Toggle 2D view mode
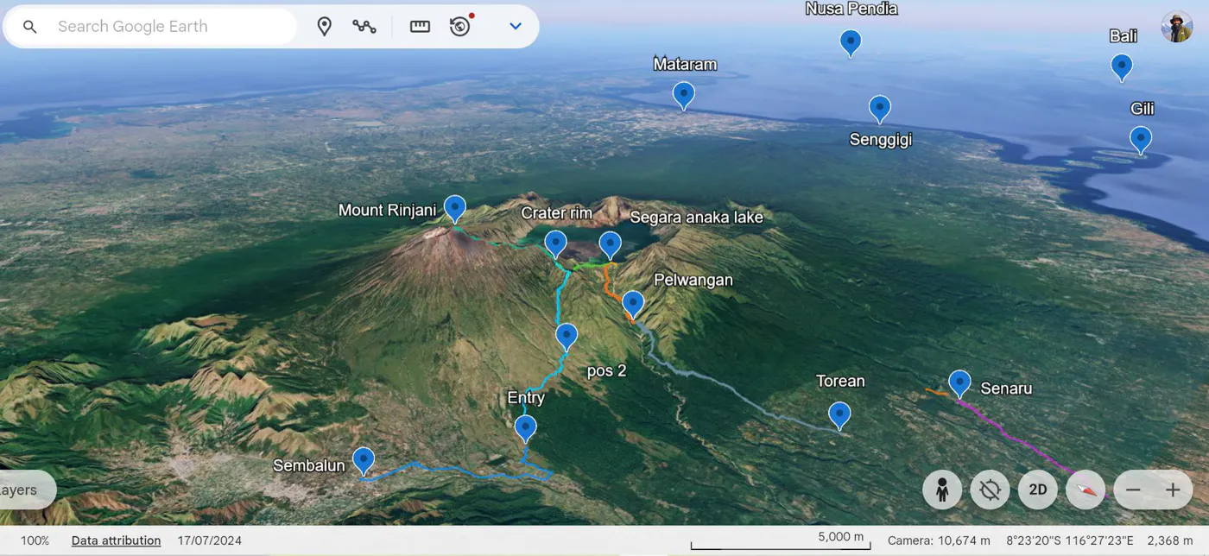The height and width of the screenshot is (556, 1209). click(1037, 490)
